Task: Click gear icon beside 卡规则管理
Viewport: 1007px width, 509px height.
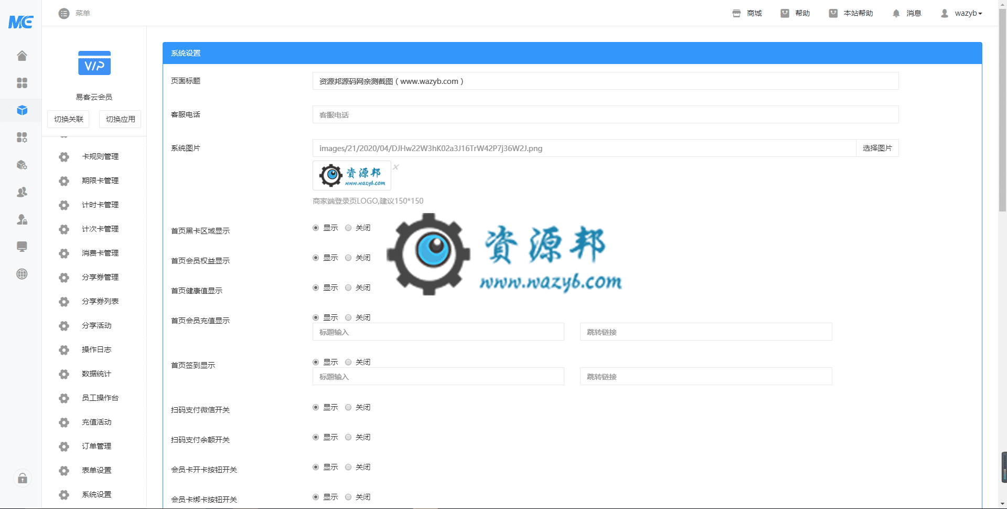Action: click(x=64, y=156)
